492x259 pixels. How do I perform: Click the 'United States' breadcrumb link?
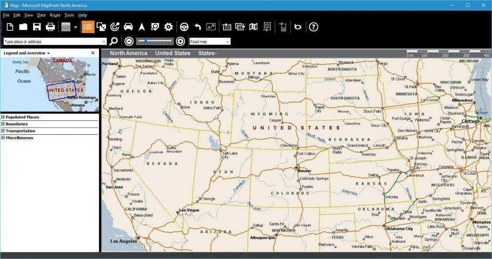pyautogui.click(x=172, y=53)
